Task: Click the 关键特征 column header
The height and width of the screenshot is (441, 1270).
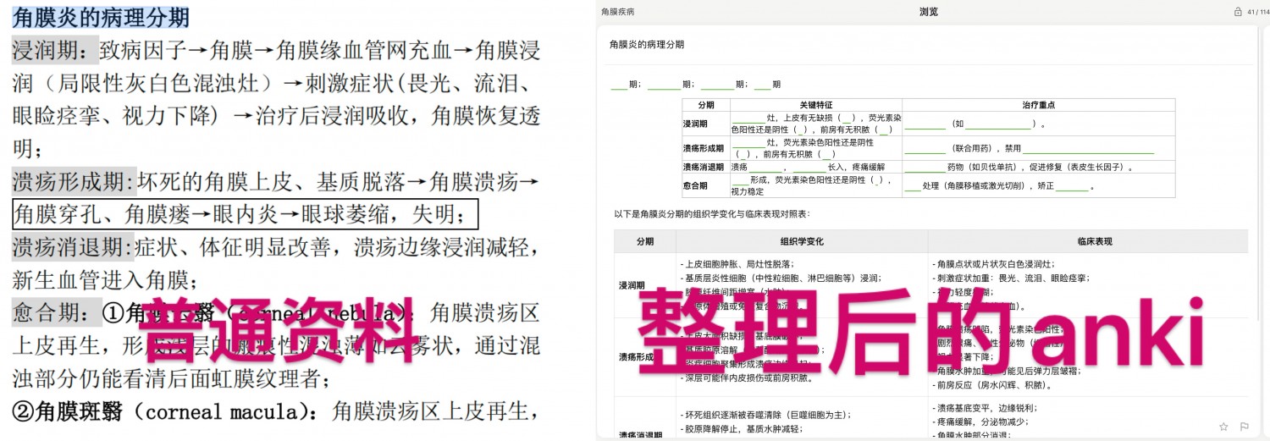Action: (816, 105)
